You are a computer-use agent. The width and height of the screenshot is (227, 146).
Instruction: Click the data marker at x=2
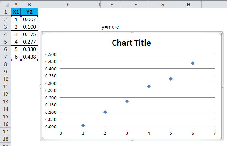pyautogui.click(x=105, y=112)
